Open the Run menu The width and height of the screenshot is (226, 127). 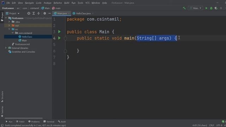[73, 3]
